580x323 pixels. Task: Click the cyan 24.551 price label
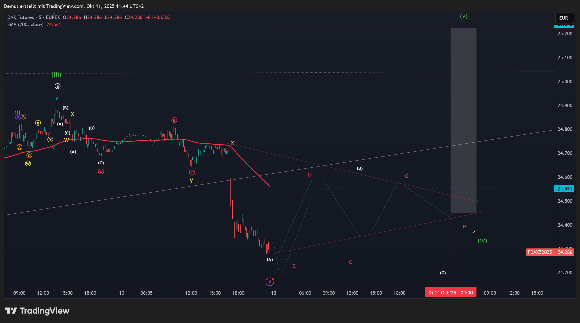point(564,189)
